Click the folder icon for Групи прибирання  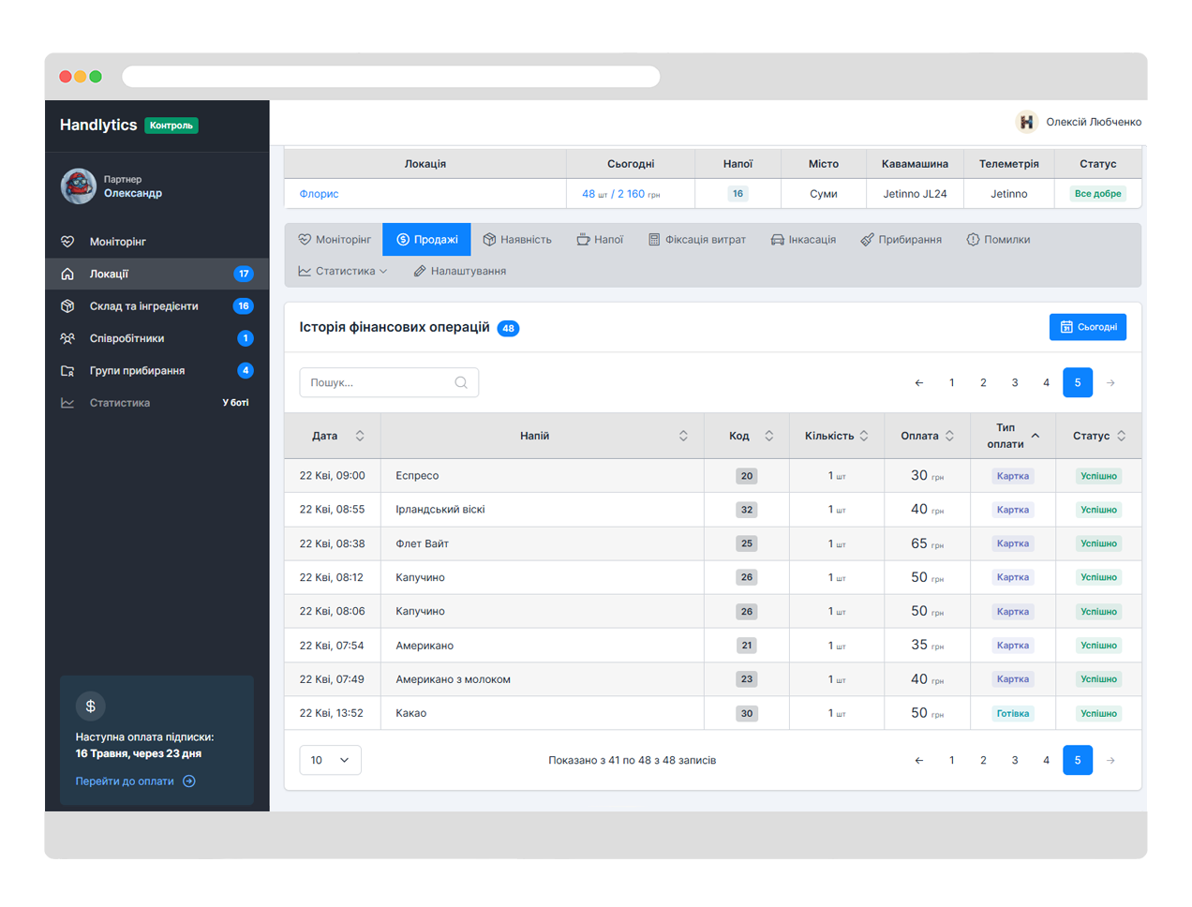tap(67, 371)
